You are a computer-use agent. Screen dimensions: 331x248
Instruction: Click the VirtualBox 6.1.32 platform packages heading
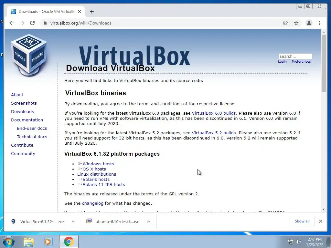tap(112, 154)
